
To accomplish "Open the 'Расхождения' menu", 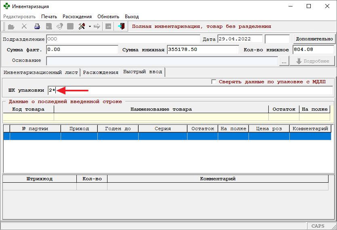I will [77, 17].
